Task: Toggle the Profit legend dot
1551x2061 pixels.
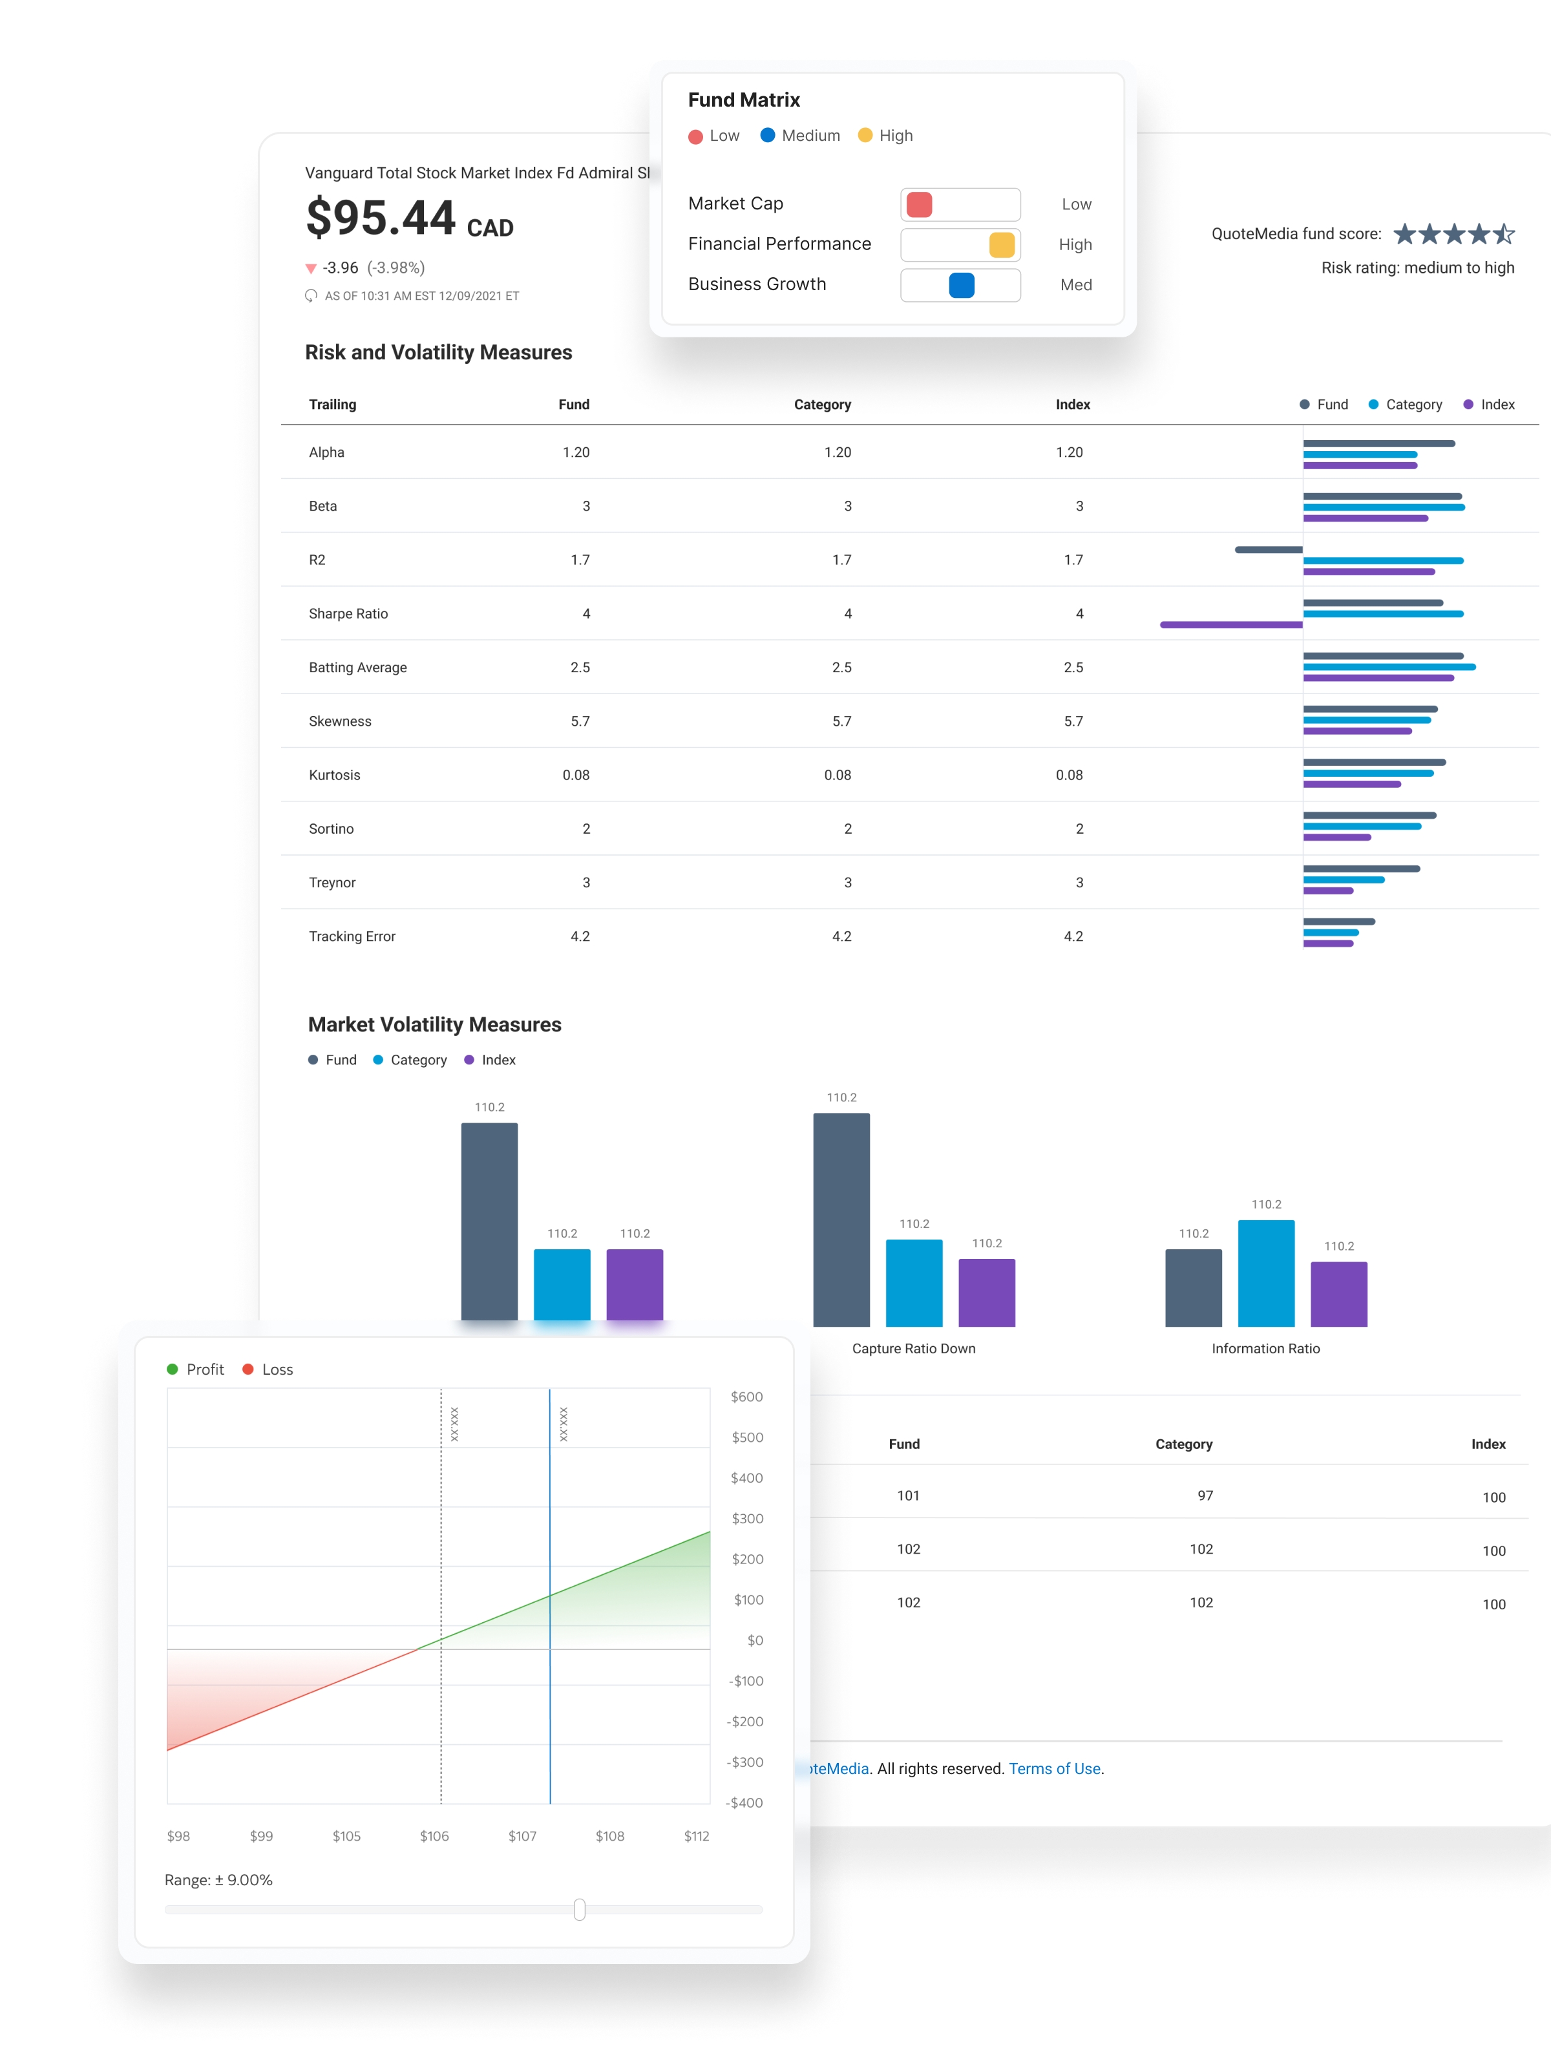Action: click(x=173, y=1369)
